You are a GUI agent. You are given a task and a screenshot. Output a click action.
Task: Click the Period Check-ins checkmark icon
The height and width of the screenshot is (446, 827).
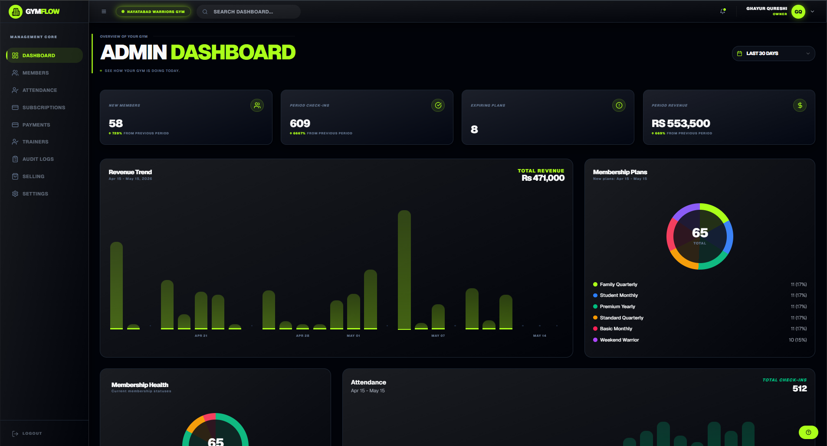coord(438,105)
